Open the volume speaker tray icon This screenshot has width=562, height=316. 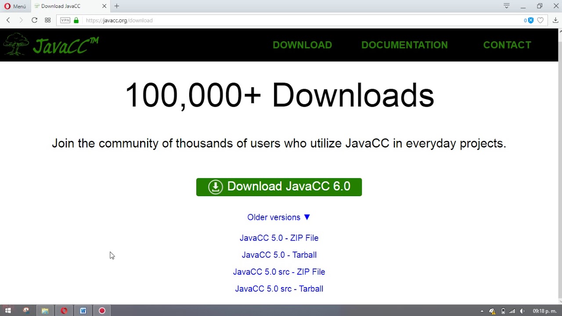click(x=522, y=311)
